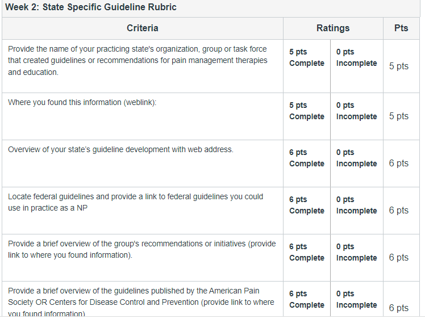The height and width of the screenshot is (323, 425).
Task: Choose 0 pts Incomplete for American Pain Society row
Action: click(x=356, y=299)
